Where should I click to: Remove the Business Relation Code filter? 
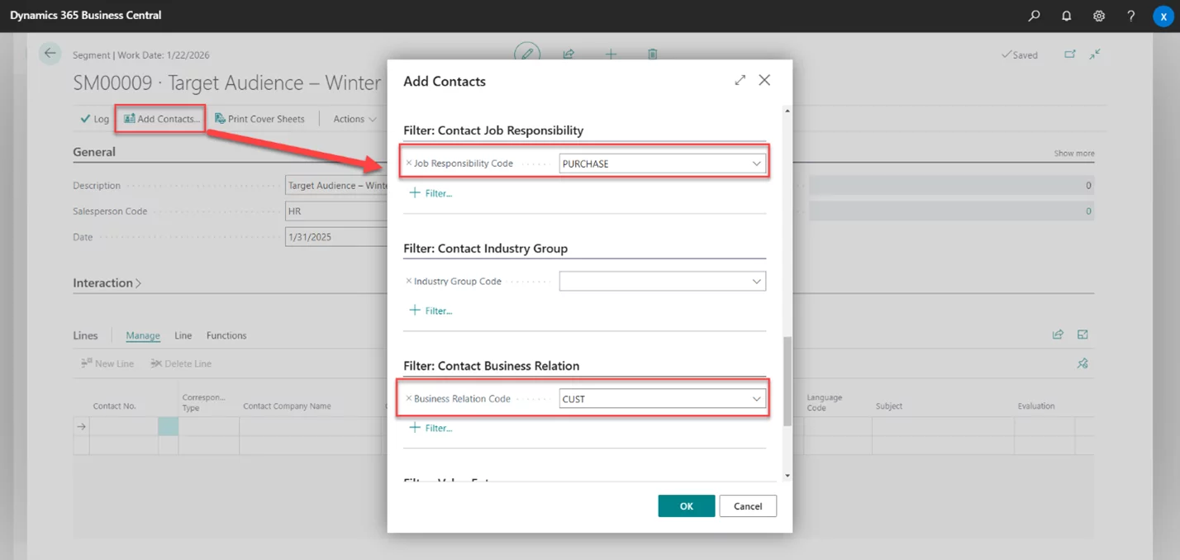[x=408, y=399]
